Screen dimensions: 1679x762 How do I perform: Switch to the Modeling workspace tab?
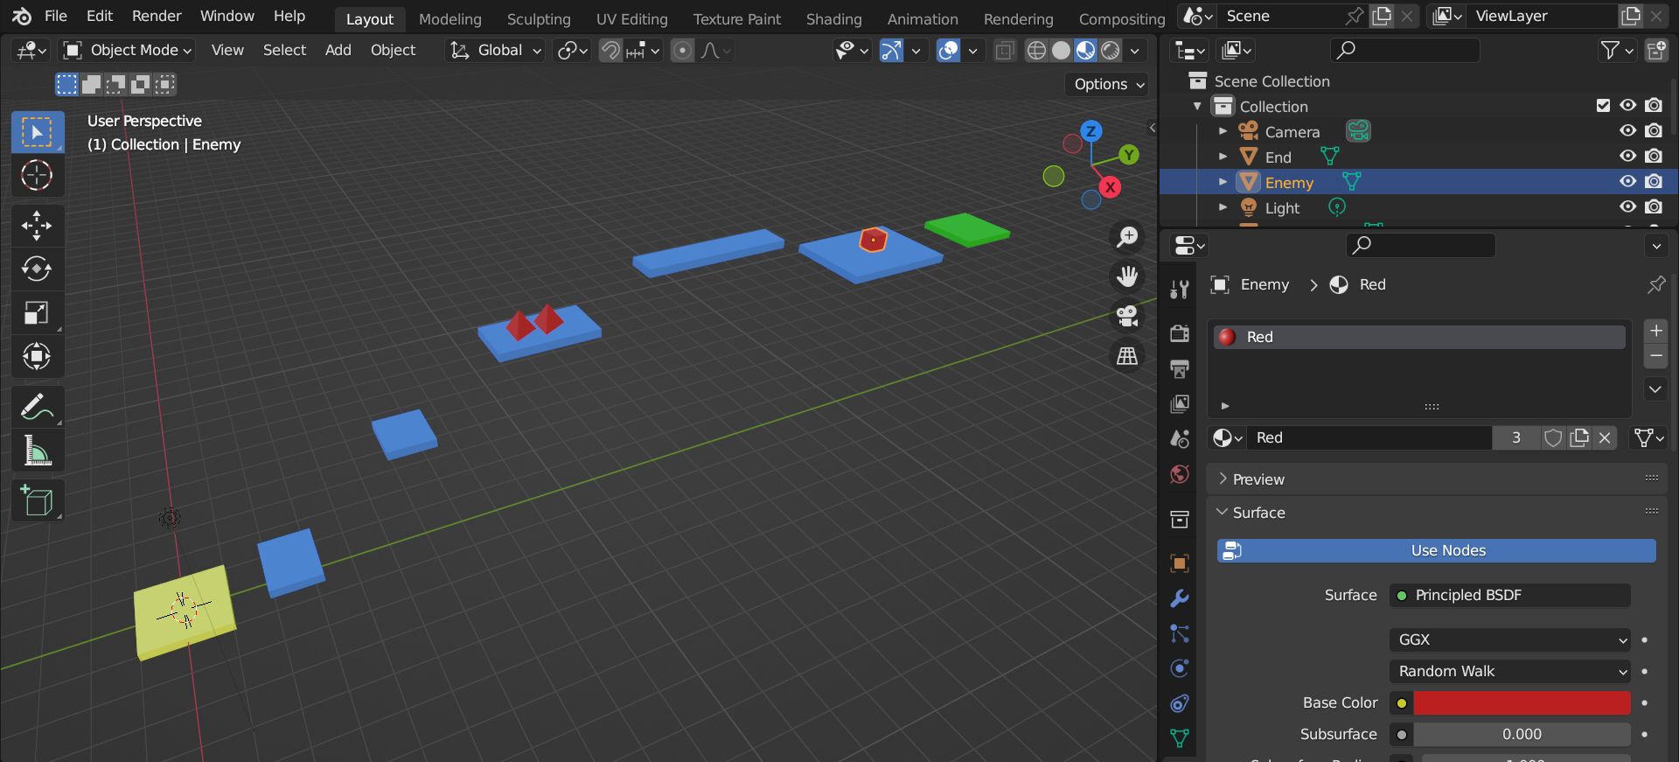tap(450, 19)
